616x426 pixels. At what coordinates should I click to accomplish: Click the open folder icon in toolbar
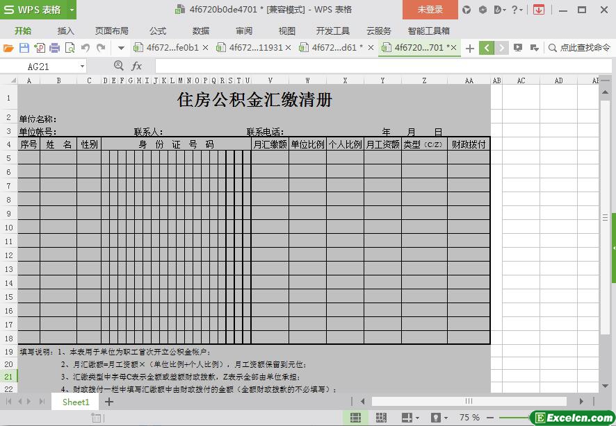(x=8, y=48)
